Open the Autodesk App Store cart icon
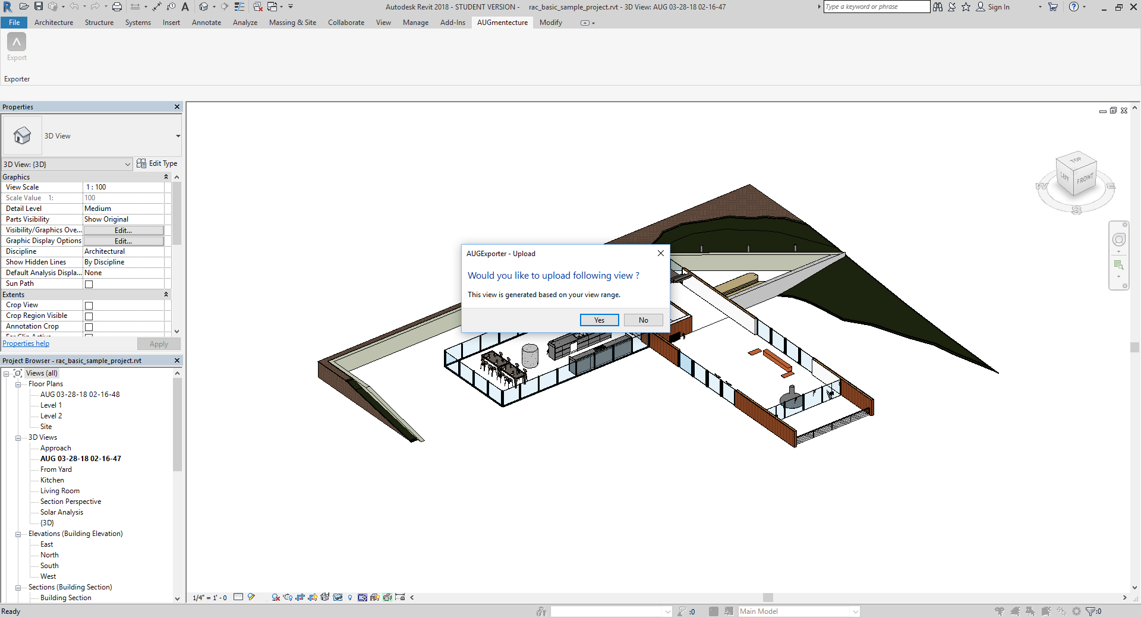The width and height of the screenshot is (1141, 618). click(1053, 7)
